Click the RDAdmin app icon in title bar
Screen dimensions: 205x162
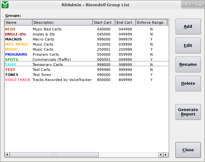(5, 5)
